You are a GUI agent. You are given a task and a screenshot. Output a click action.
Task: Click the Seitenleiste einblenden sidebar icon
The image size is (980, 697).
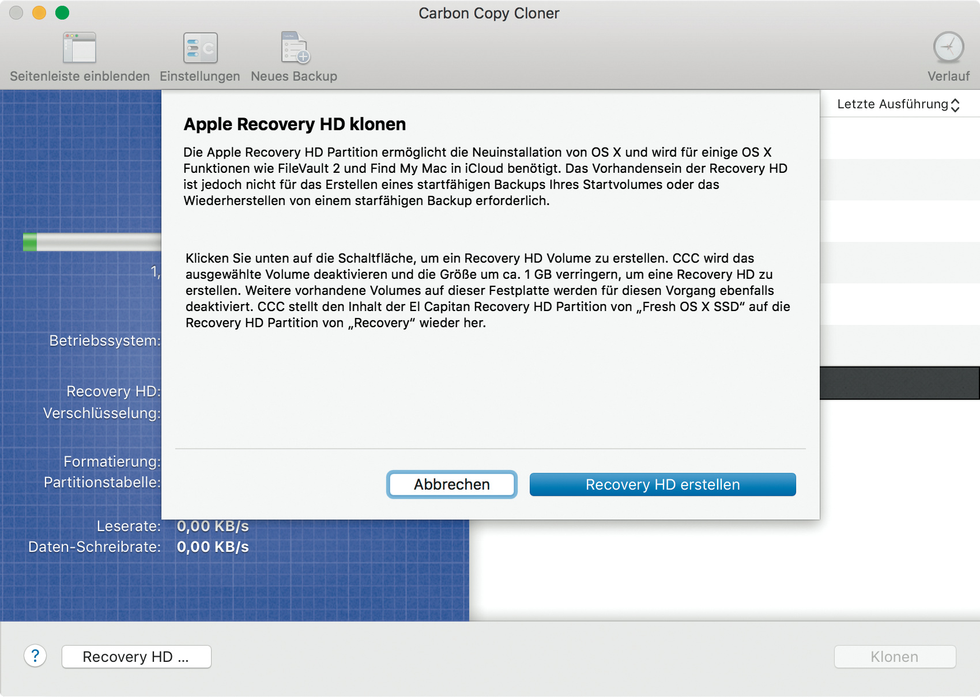[80, 48]
